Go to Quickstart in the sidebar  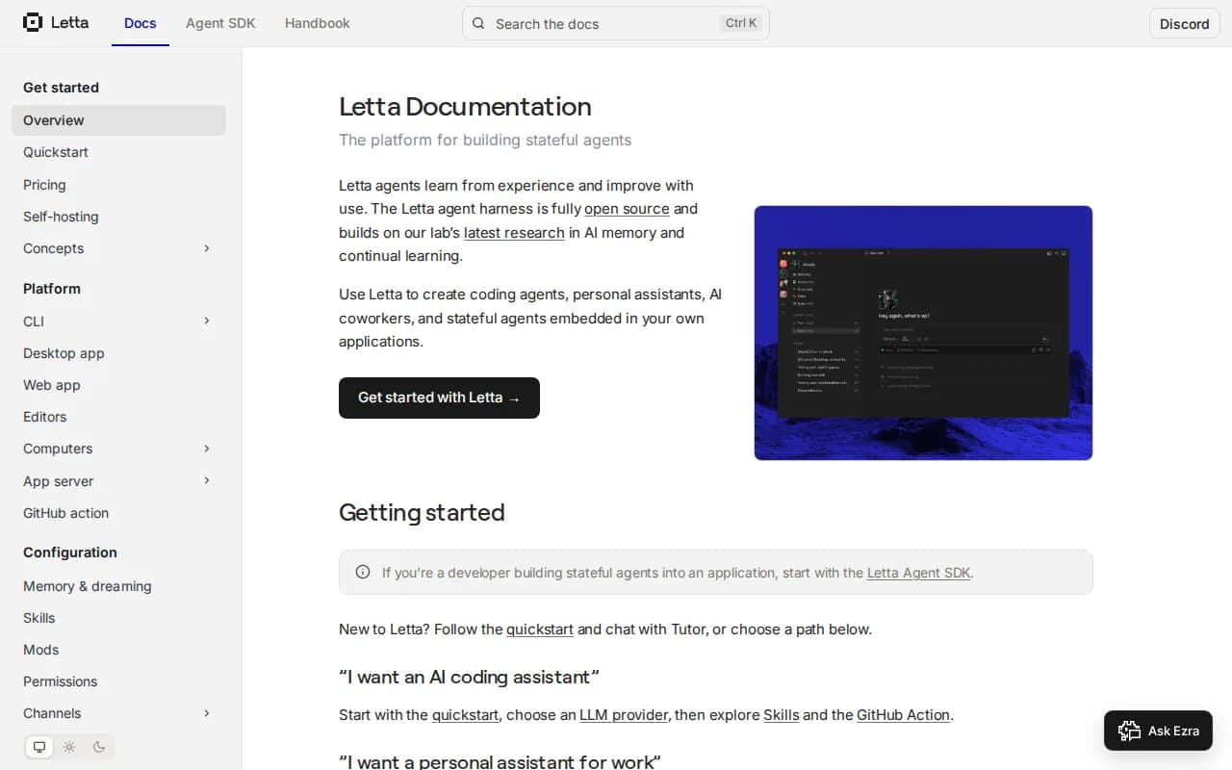pos(118,152)
